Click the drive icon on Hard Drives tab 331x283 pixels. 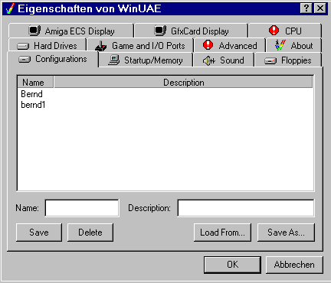tap(23, 46)
